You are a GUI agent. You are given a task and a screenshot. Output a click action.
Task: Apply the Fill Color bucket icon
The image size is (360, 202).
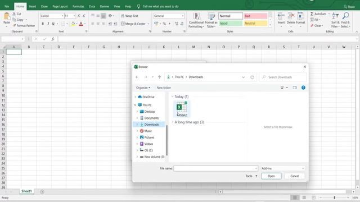coord(73,24)
